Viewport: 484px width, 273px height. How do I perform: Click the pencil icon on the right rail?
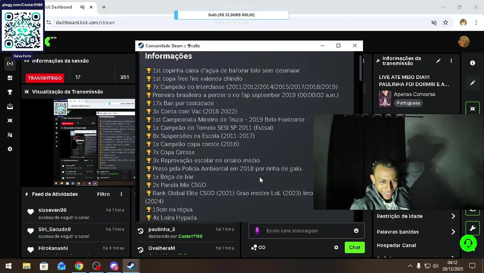point(473,83)
